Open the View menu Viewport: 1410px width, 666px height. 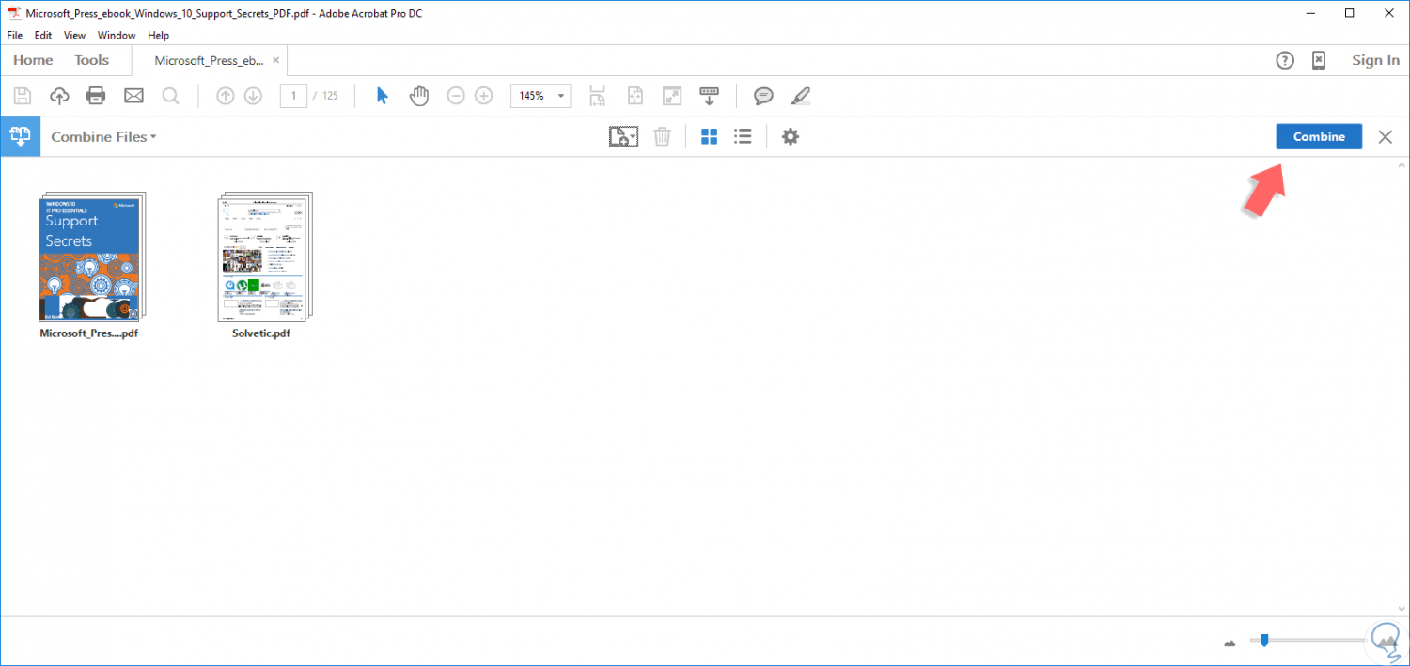coord(74,35)
